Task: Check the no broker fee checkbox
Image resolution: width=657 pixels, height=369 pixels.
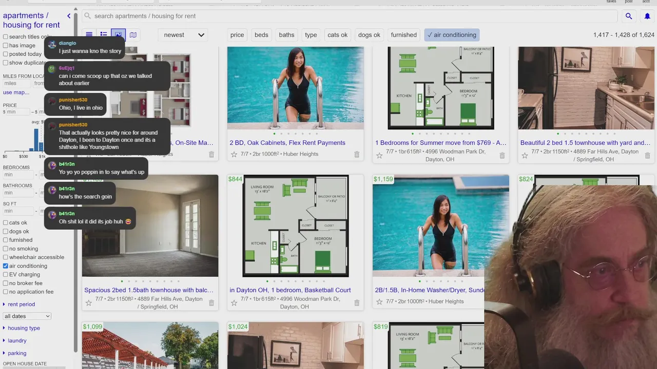Action: click(x=6, y=283)
